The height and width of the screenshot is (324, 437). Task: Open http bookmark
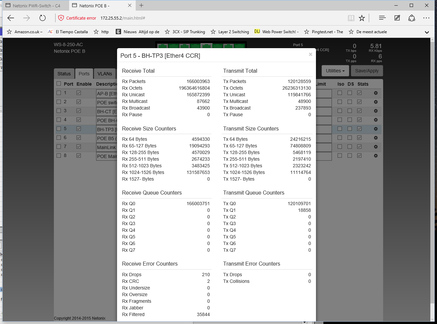click(x=101, y=32)
